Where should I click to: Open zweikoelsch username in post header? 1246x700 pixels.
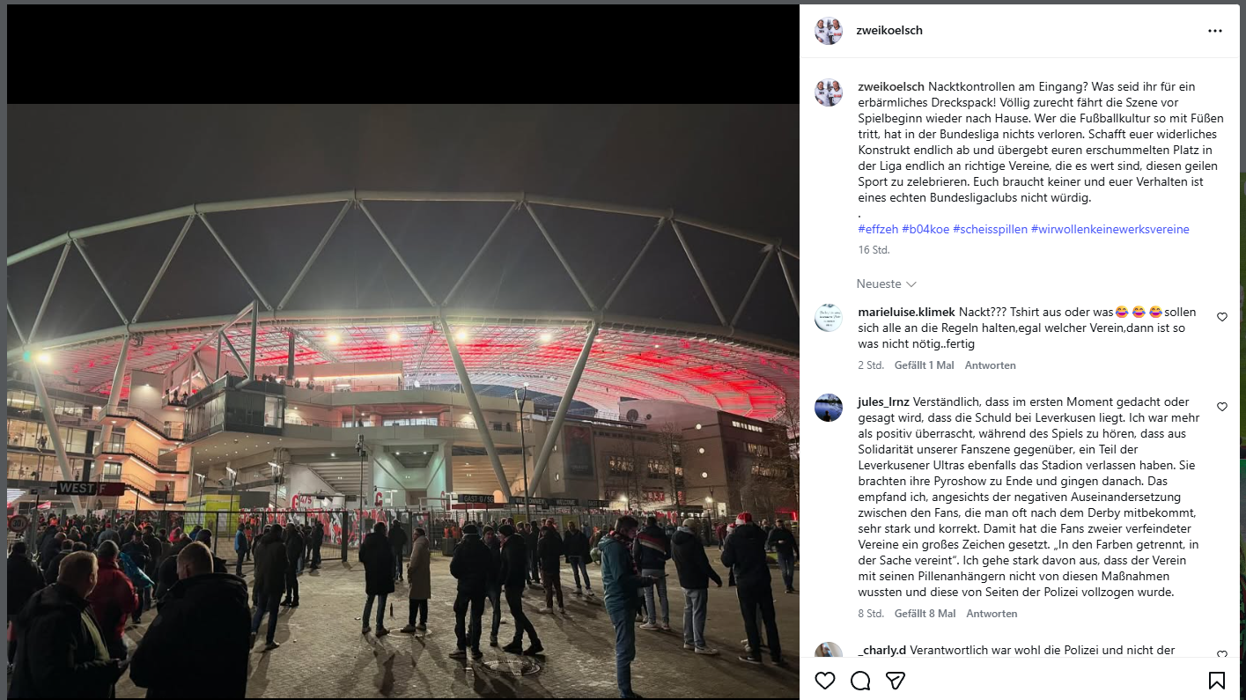point(889,31)
